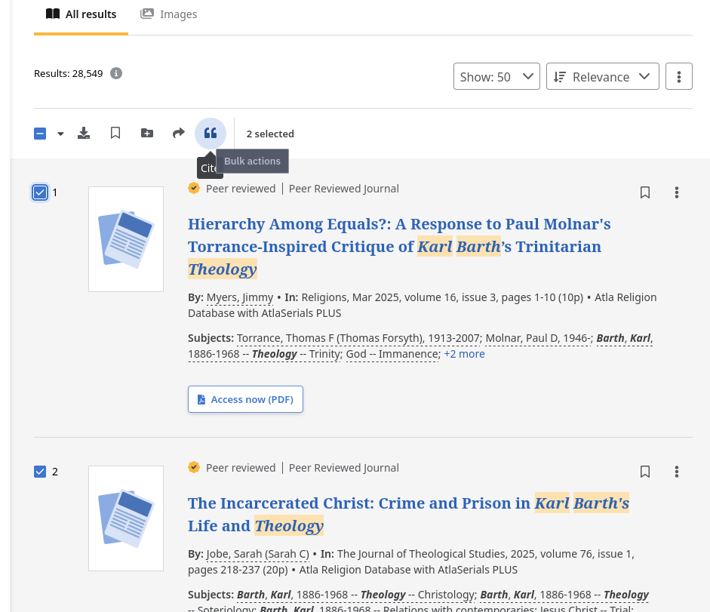Show info about the 28,549 results count
The height and width of the screenshot is (612, 710).
point(115,73)
